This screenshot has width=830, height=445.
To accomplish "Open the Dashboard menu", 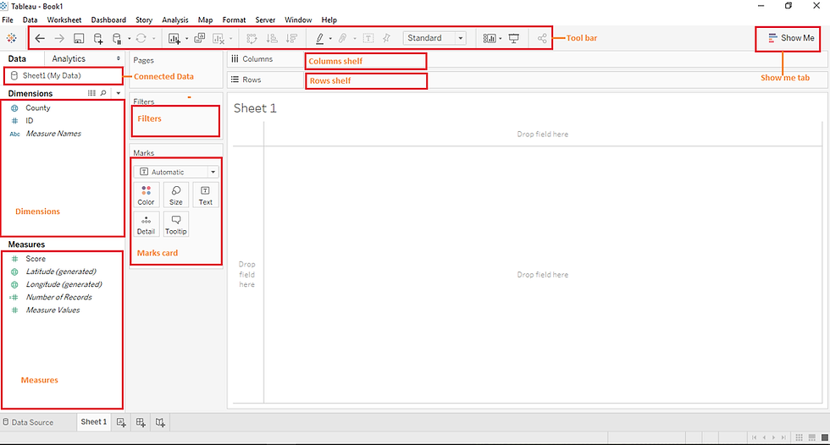I will click(x=108, y=20).
